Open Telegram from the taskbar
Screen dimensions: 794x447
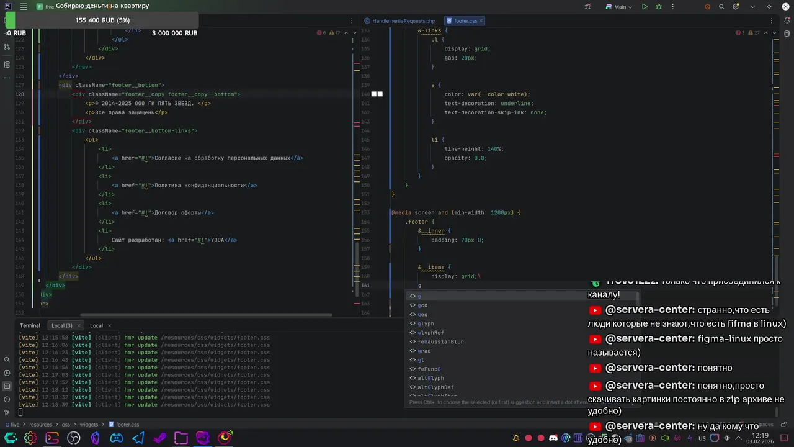pyautogui.click(x=138, y=438)
